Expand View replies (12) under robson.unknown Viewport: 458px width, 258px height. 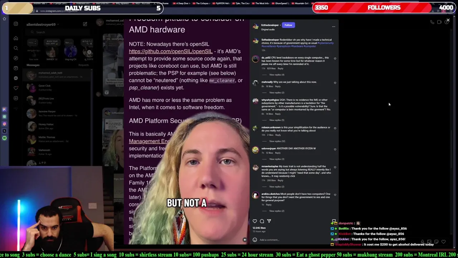(277, 141)
